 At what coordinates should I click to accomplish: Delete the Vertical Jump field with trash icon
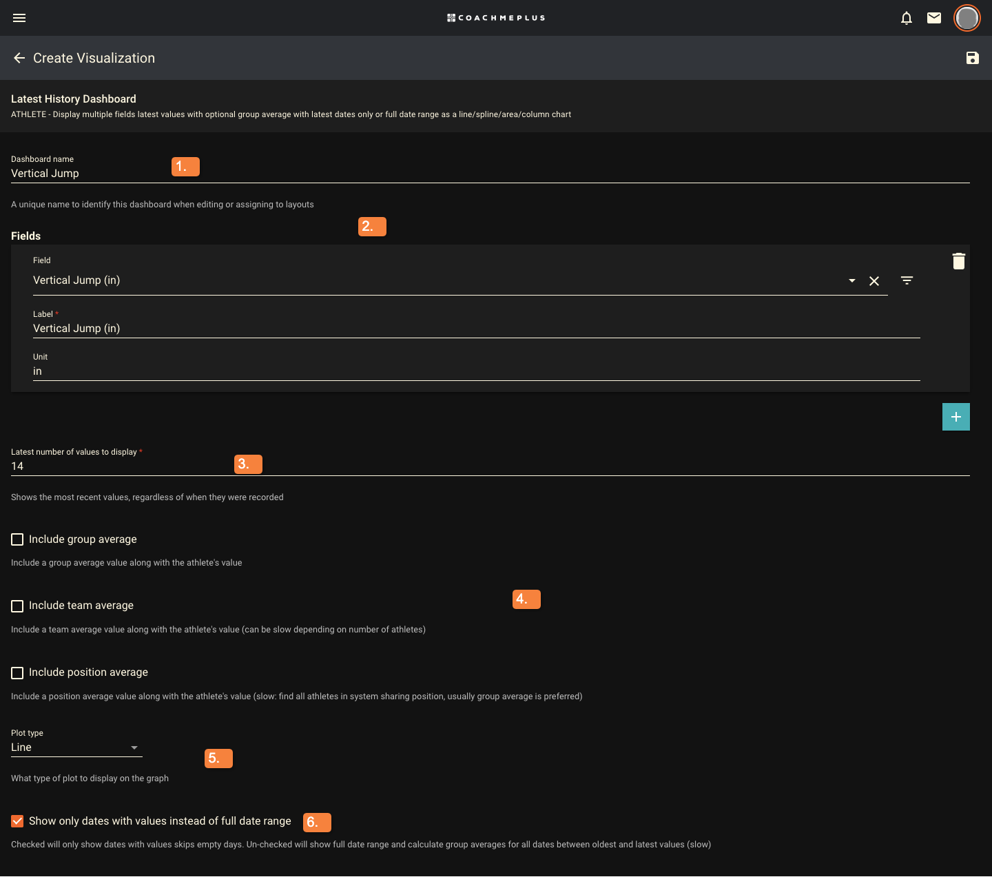(x=959, y=261)
